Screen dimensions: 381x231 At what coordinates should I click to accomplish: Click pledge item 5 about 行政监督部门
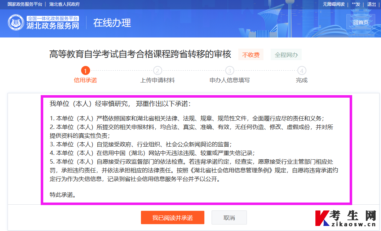pos(194,170)
